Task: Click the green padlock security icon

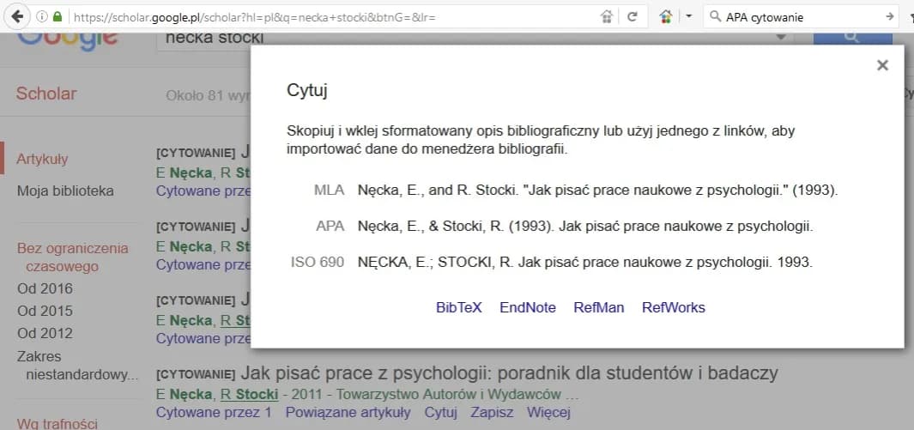Action: 58,16
